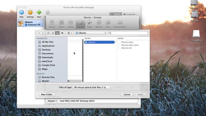
Task: Select the Storage settings tab
Action: click(80, 24)
